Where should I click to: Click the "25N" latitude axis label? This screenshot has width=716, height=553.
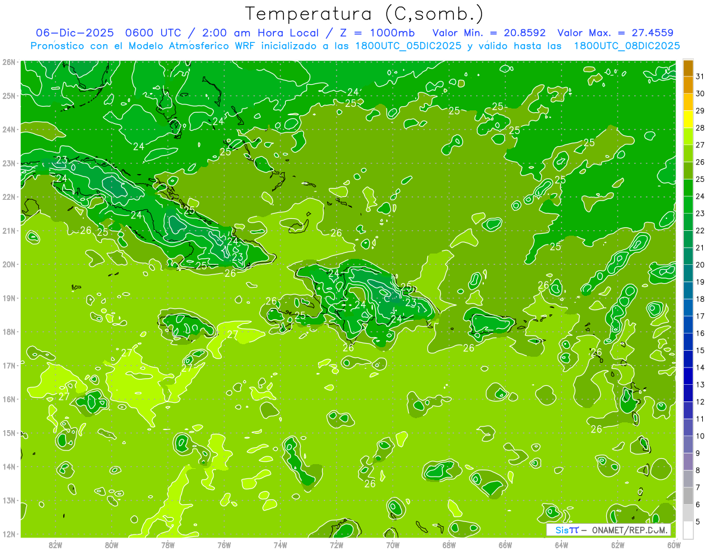pos(9,95)
